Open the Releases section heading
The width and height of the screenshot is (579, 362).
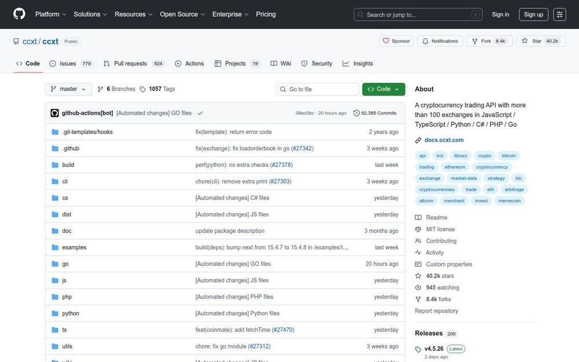pos(428,333)
